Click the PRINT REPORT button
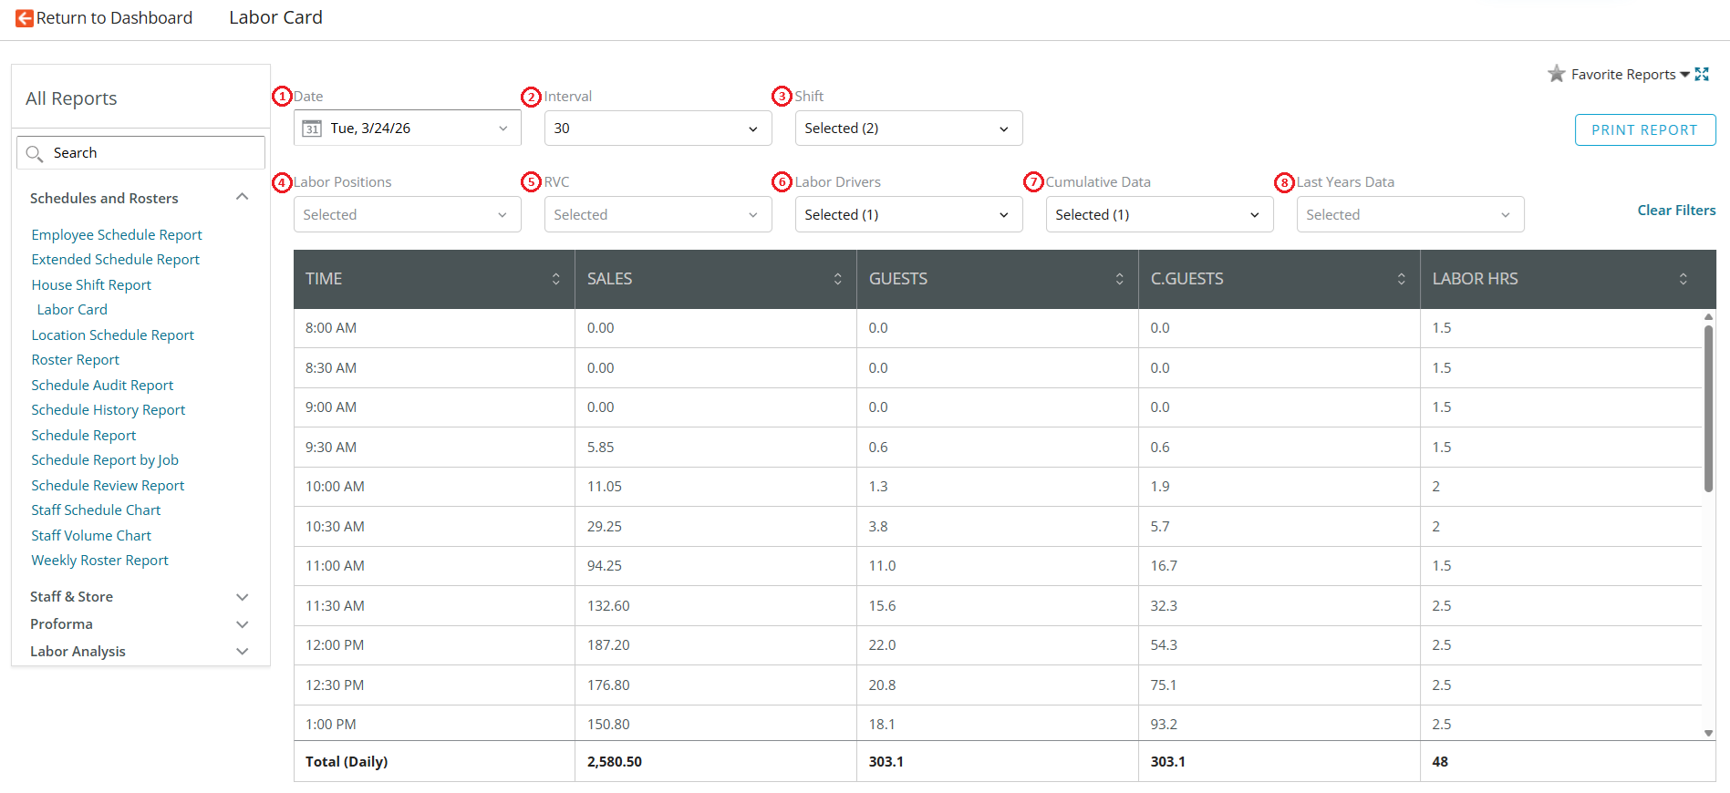The height and width of the screenshot is (793, 1730). pyautogui.click(x=1645, y=130)
